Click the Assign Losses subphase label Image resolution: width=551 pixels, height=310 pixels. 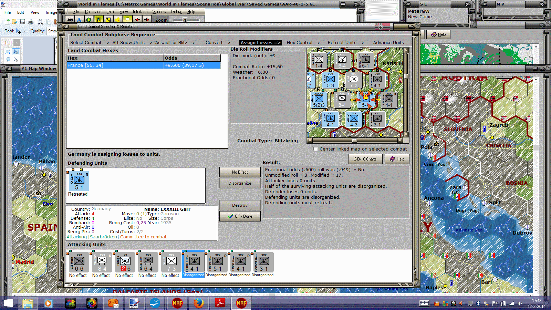[x=260, y=43]
